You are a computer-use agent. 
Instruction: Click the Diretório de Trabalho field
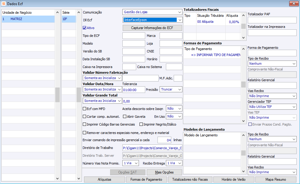(152, 148)
